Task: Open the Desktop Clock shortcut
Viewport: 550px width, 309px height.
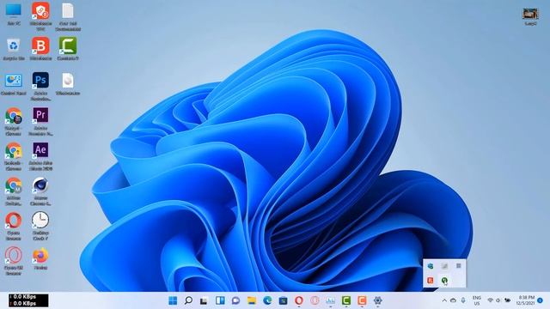Action: 40,226
